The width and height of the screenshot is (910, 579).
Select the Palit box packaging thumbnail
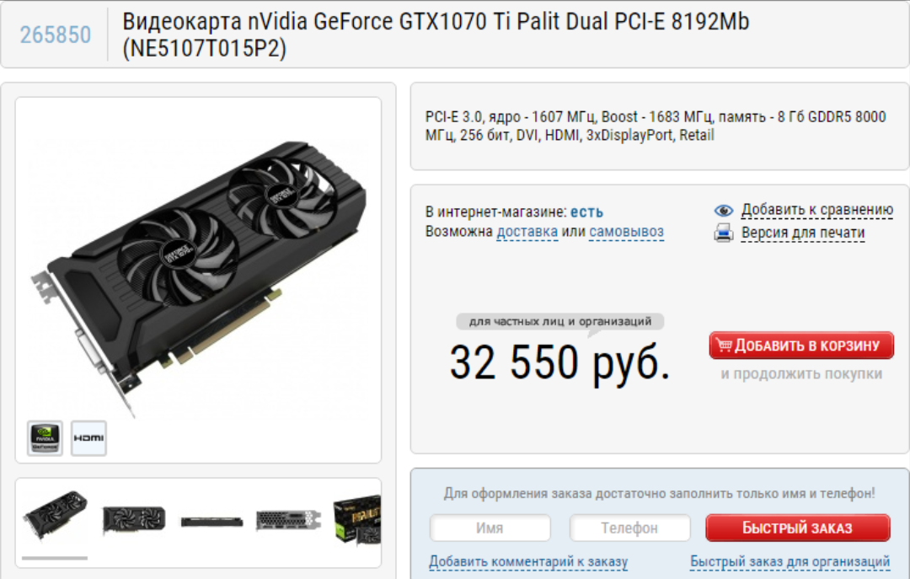point(357,520)
